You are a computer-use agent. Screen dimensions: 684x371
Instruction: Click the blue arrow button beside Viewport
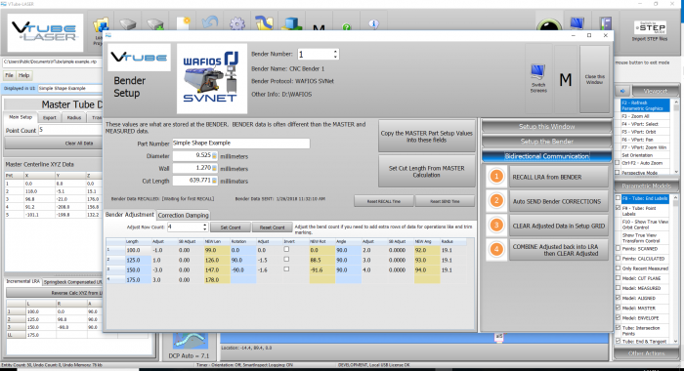point(622,91)
